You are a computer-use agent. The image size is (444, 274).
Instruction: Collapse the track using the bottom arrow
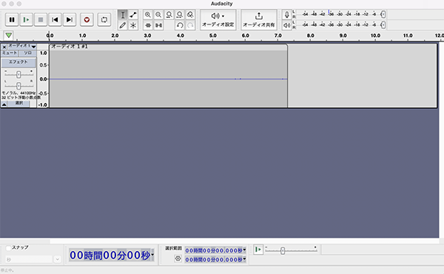click(x=4, y=104)
